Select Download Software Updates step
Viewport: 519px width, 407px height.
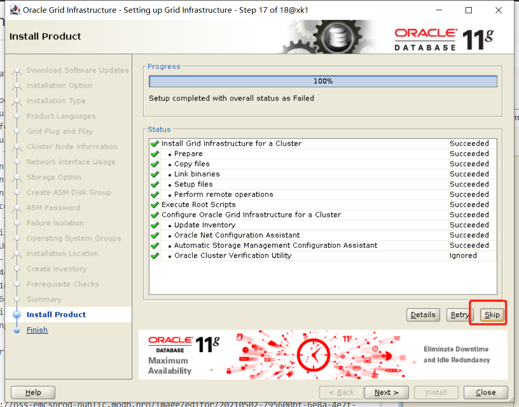[77, 70]
